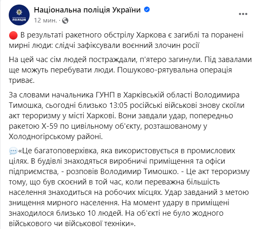Viewport: 260px width, 229px height.
Task: Open the Національна поліція України page link
Action: (87, 10)
